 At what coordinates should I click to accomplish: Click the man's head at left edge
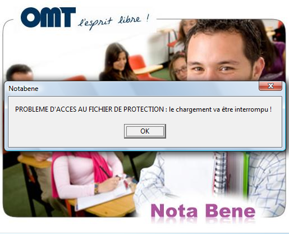(x=20, y=73)
